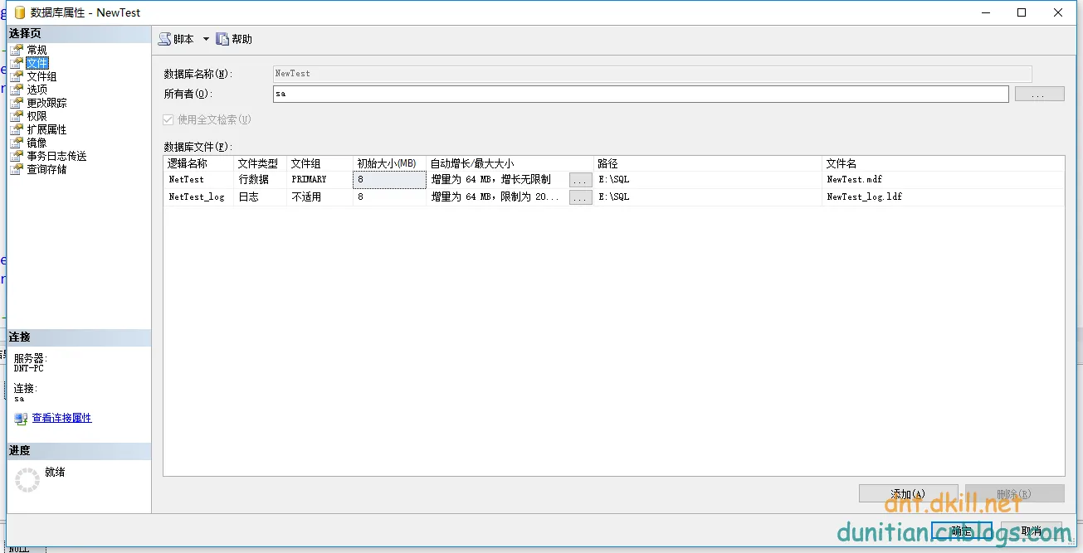The height and width of the screenshot is (553, 1083).
Task: Click the 所有者 input field
Action: tap(640, 94)
